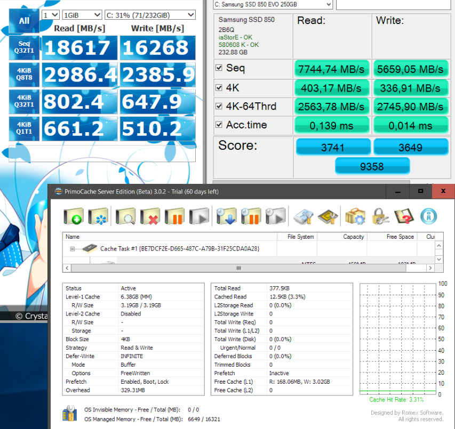Delete cache task with red X icon
The image size is (455, 429).
150,216
